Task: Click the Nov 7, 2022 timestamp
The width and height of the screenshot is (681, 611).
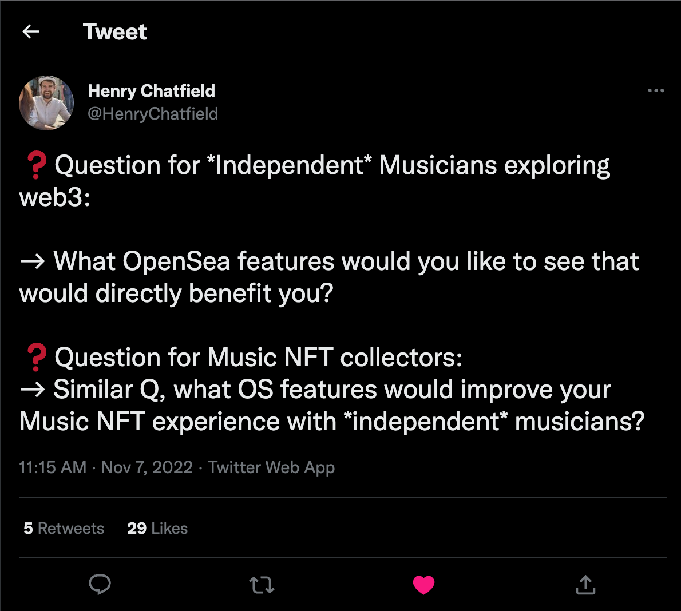Action: (x=146, y=467)
